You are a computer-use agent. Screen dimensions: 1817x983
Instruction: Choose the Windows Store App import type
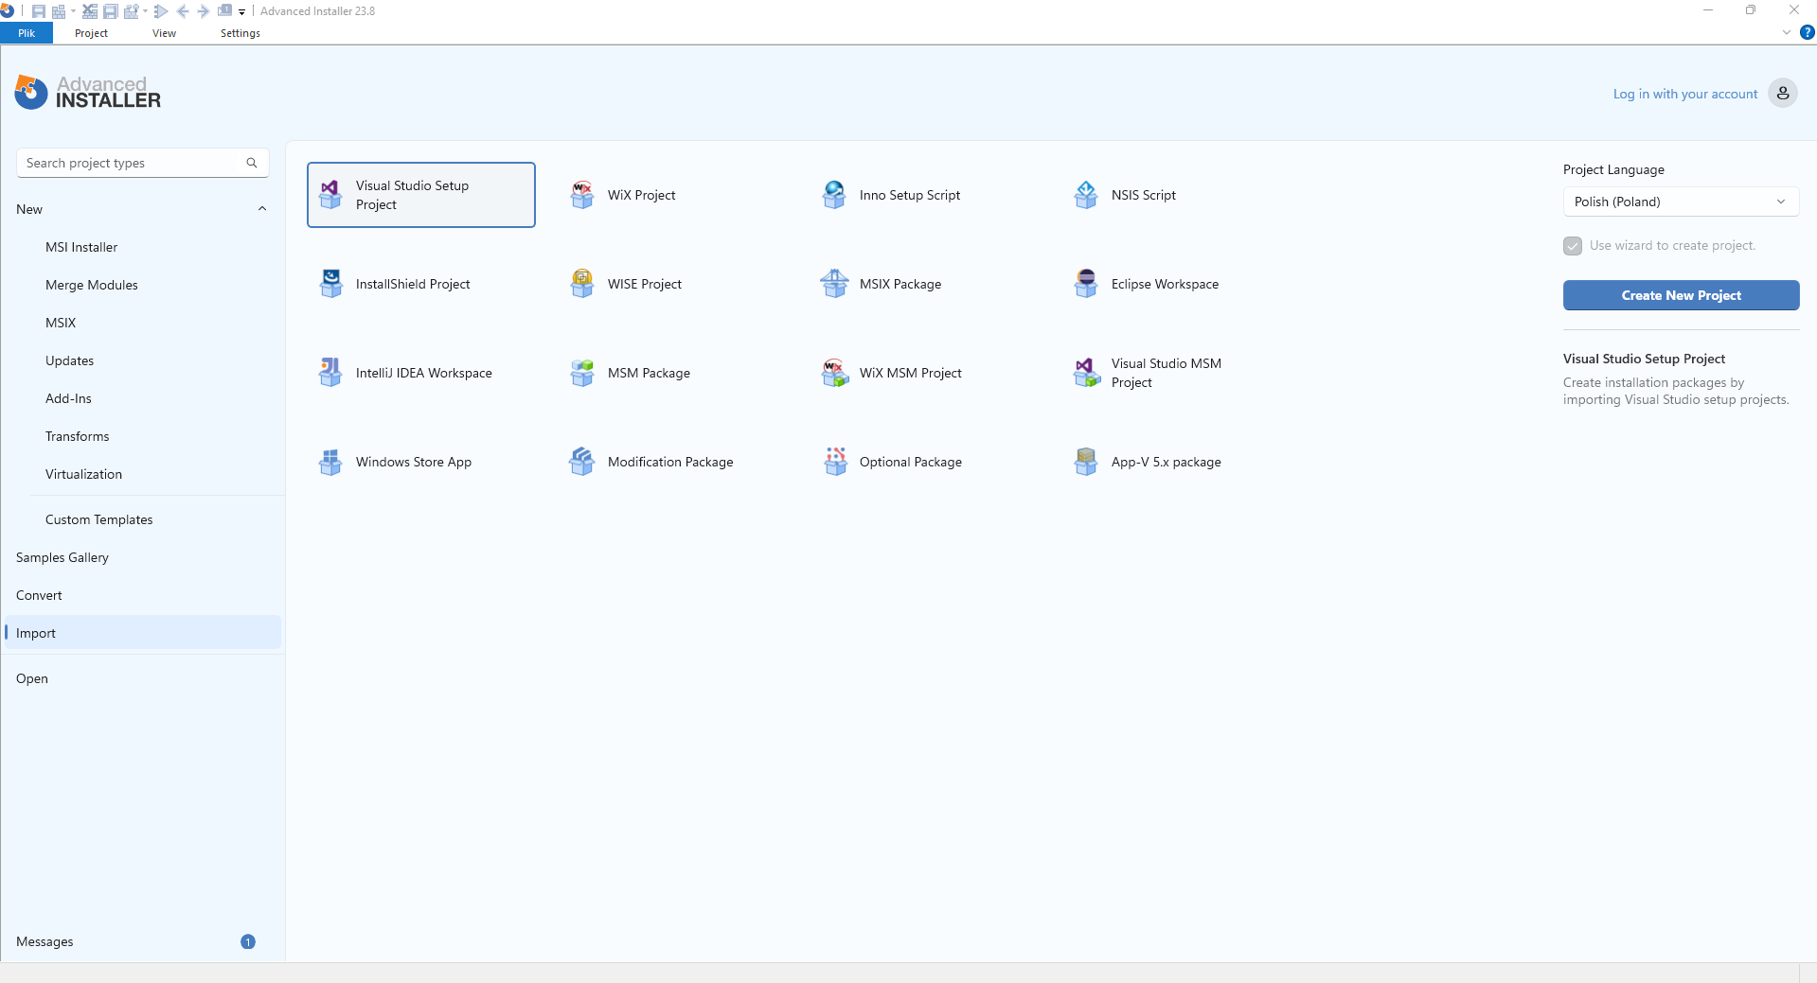(x=395, y=462)
